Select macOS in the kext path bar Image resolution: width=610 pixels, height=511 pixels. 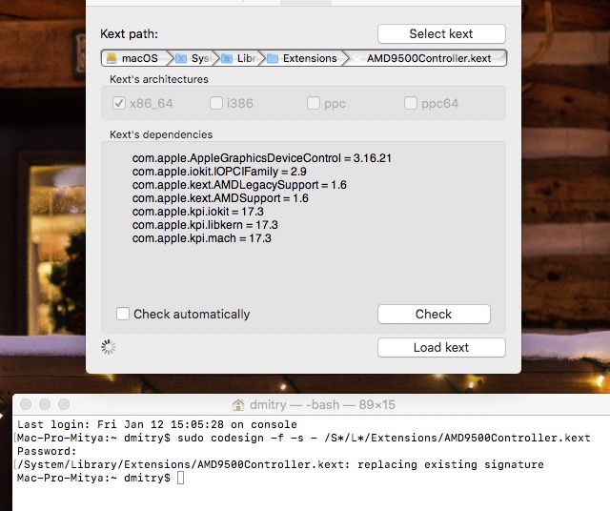[x=136, y=58]
